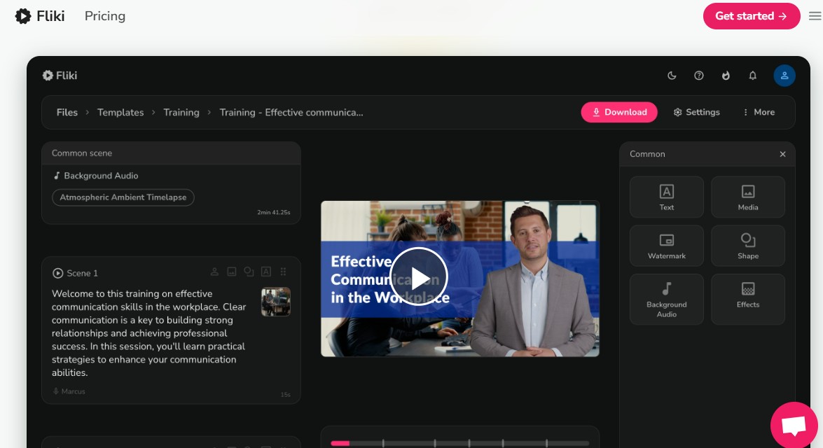
Task: Open the blue user profile avatar
Action: [784, 76]
